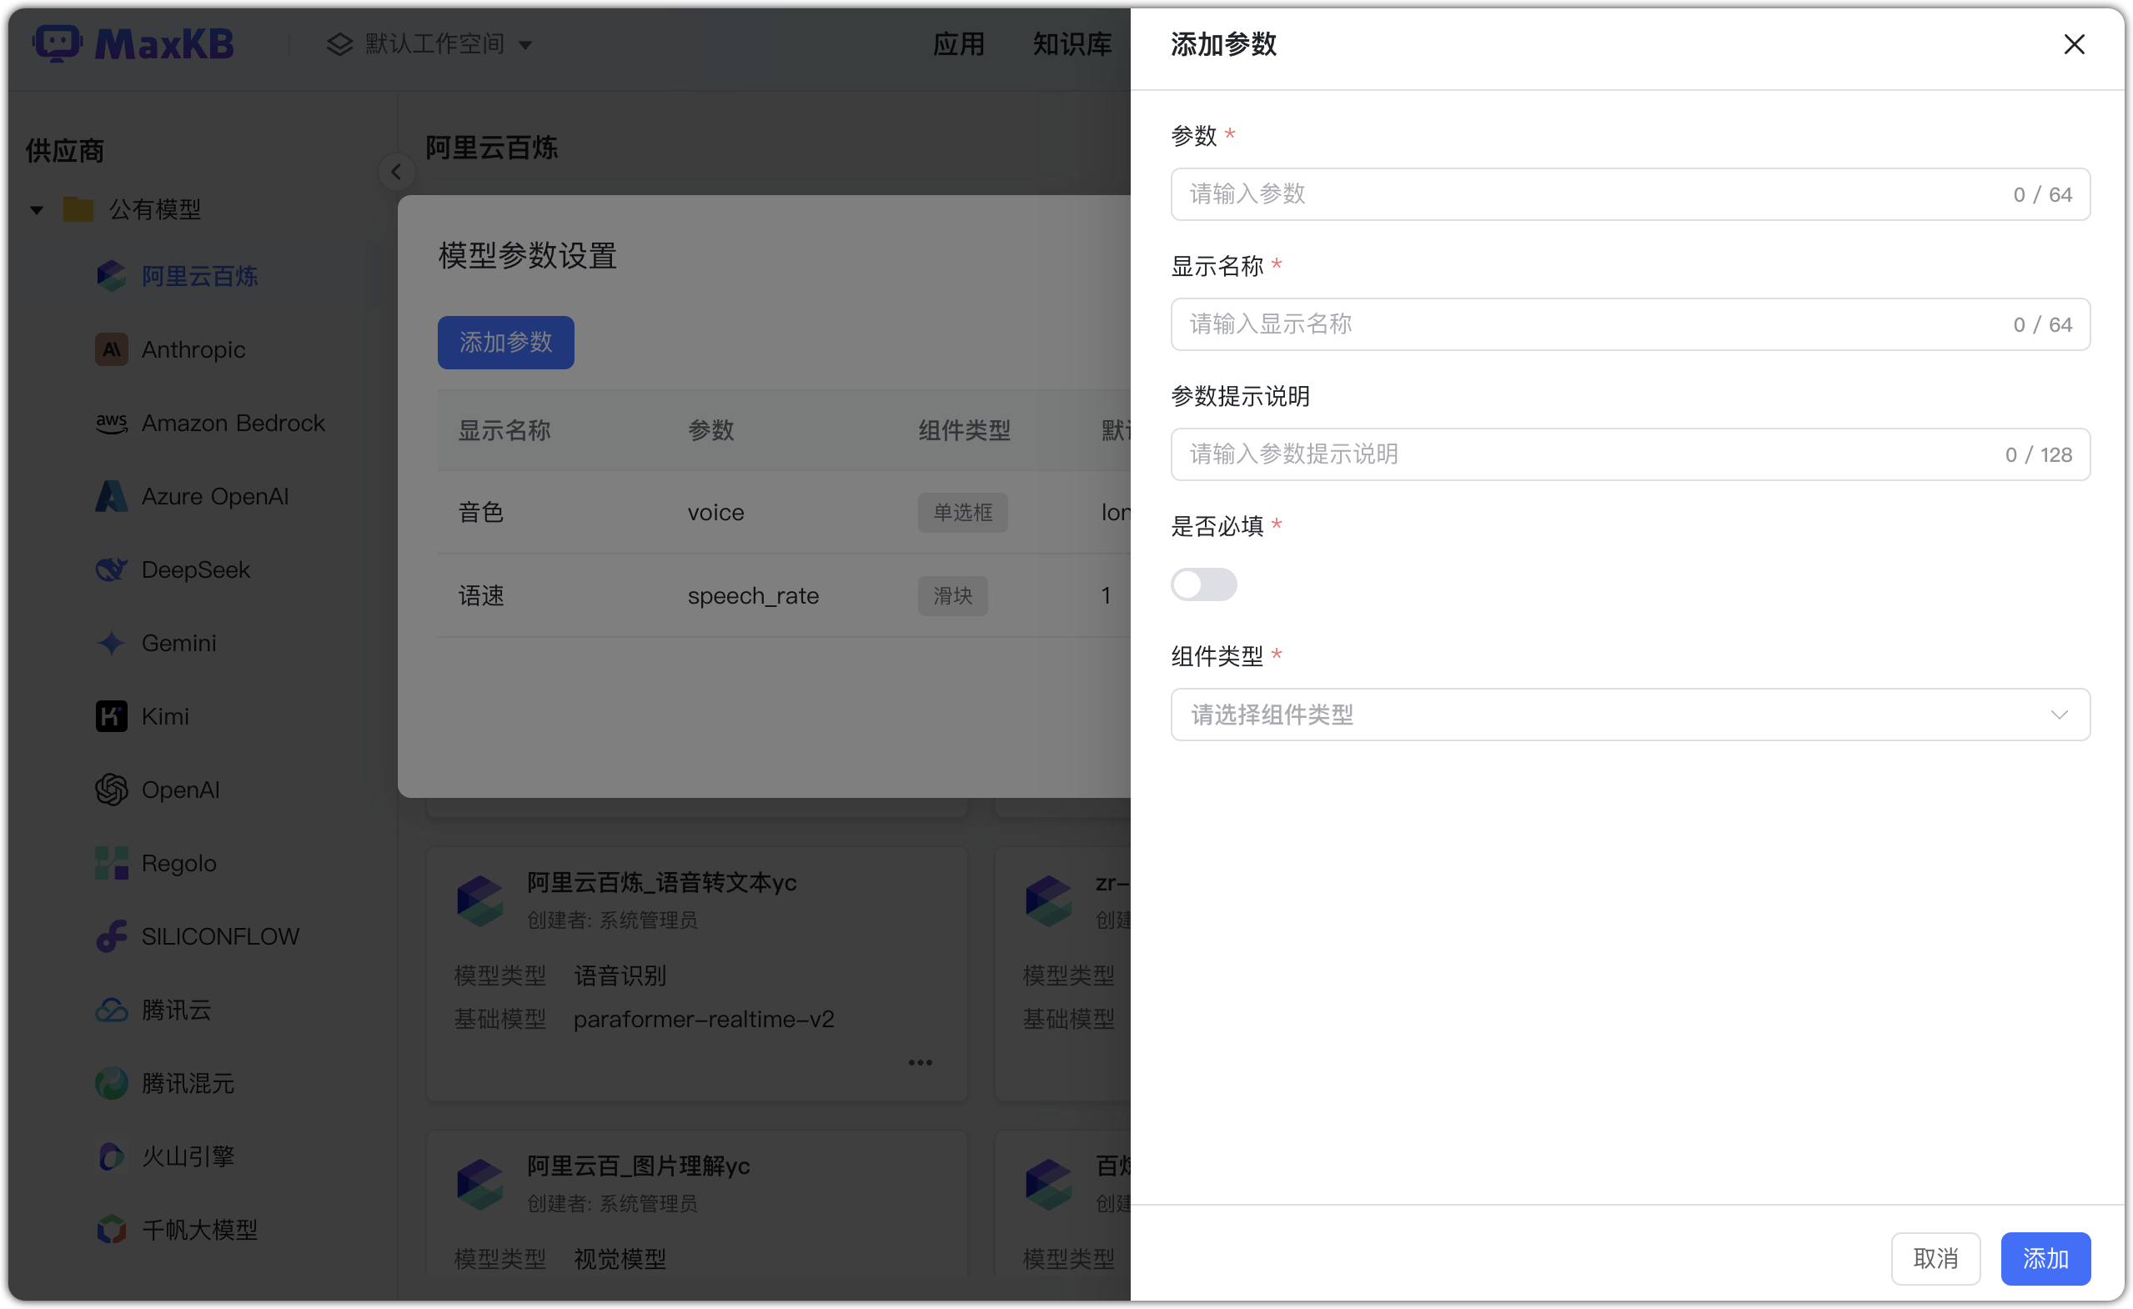Open more options for 阿里云百炼_语音转文本yc card
Viewport: 2133px width, 1309px height.
pyautogui.click(x=921, y=1062)
